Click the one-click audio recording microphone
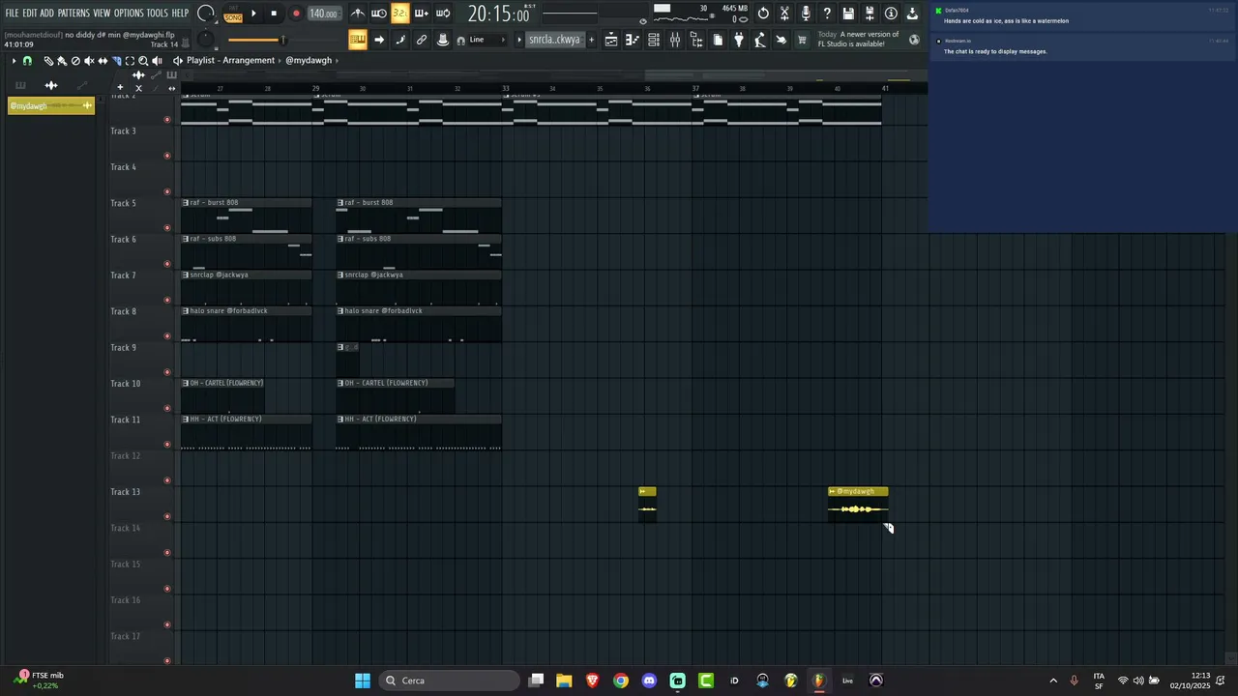1238x696 pixels. (x=806, y=14)
